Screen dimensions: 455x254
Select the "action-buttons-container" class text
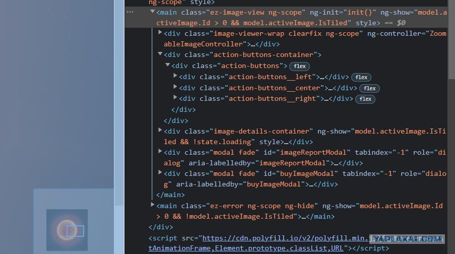coord(264,55)
